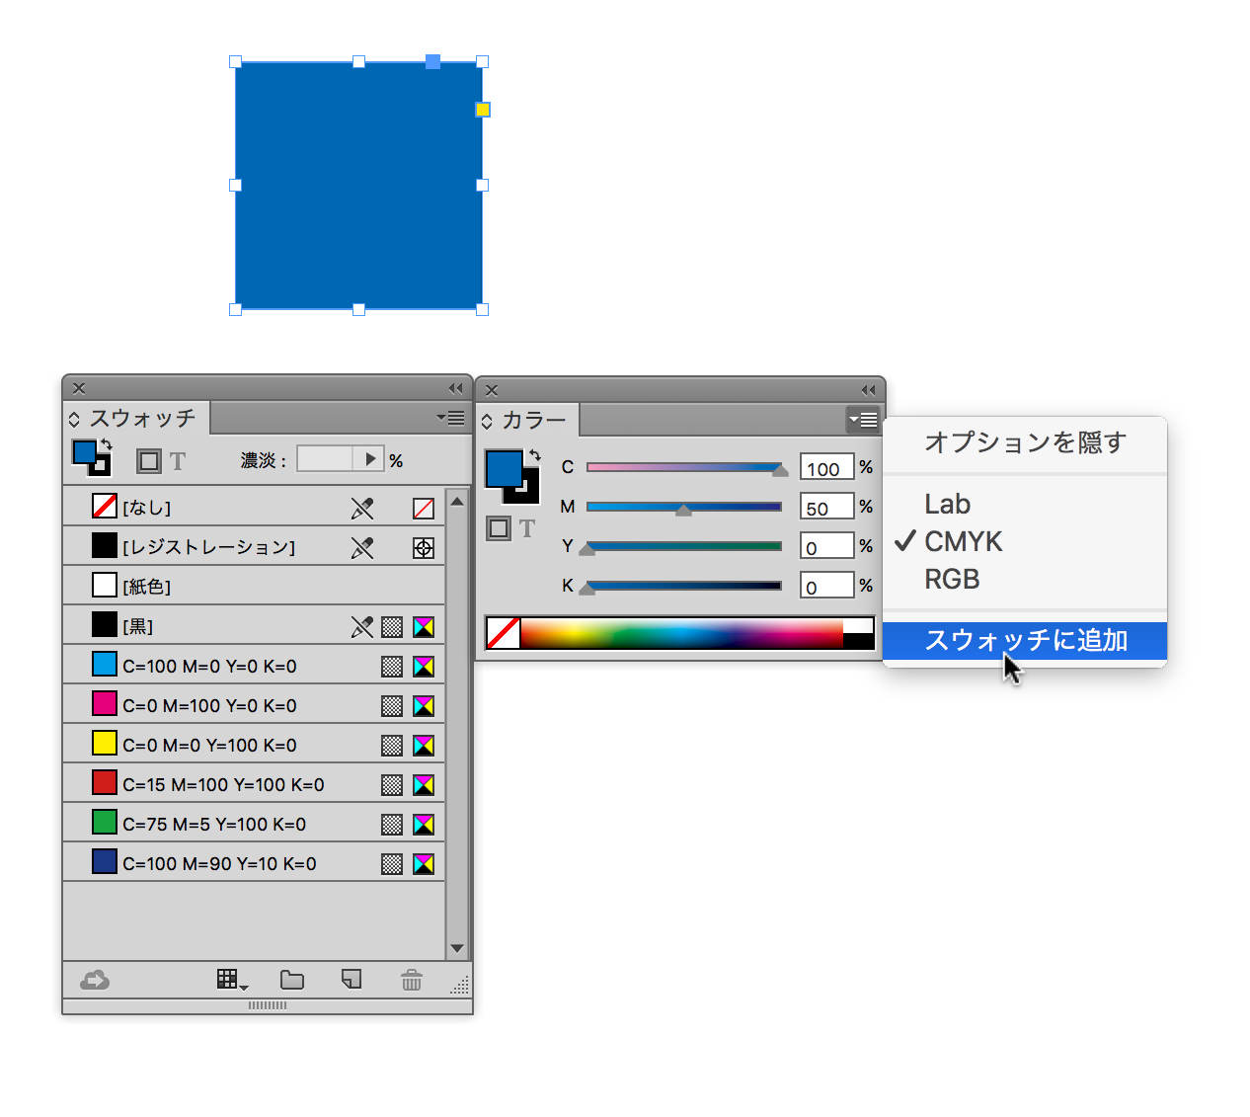Select swatch C=100 M=0 Y=0 K=0
Screen dimensions: 1250x1117
254,665
